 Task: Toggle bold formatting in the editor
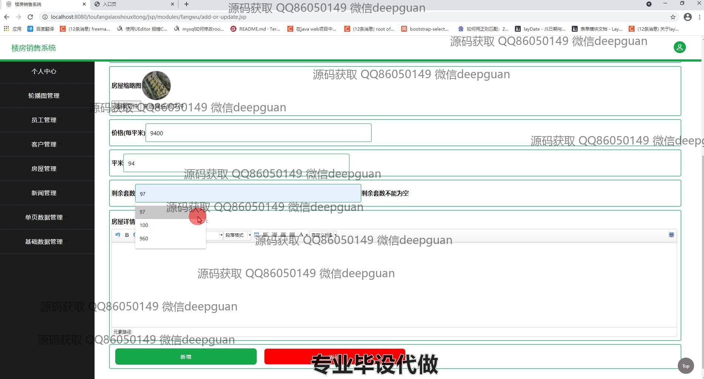click(x=127, y=235)
